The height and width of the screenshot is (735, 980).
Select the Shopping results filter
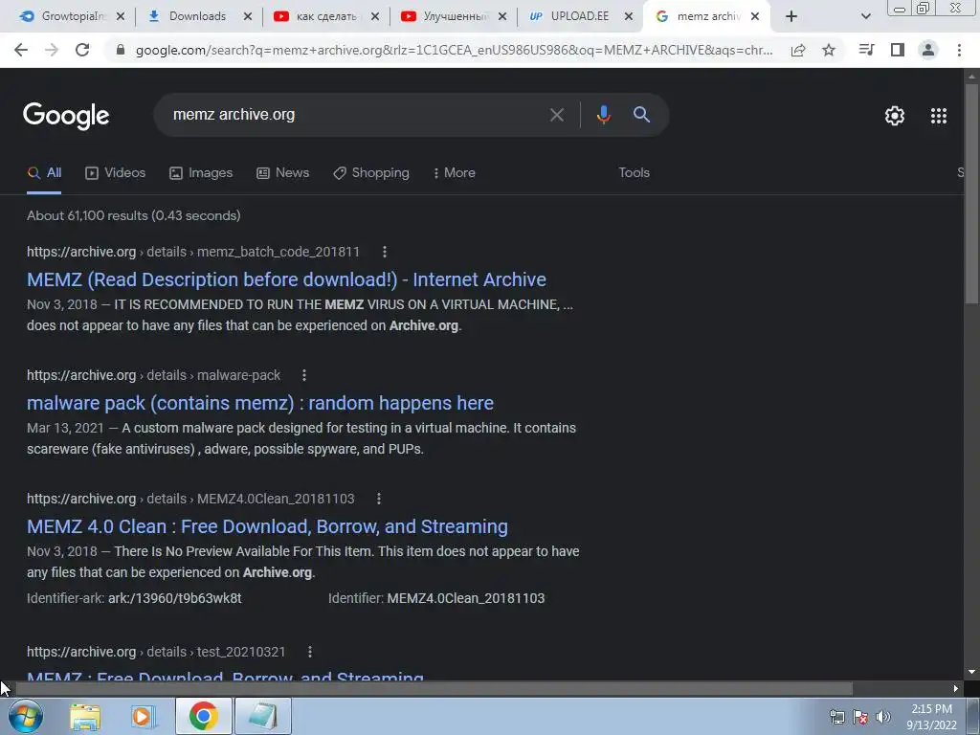point(371,172)
